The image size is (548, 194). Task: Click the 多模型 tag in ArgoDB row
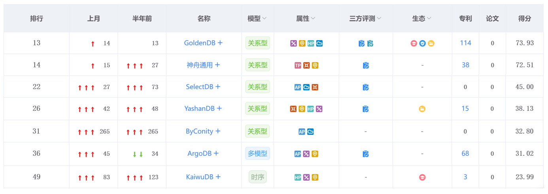point(257,153)
